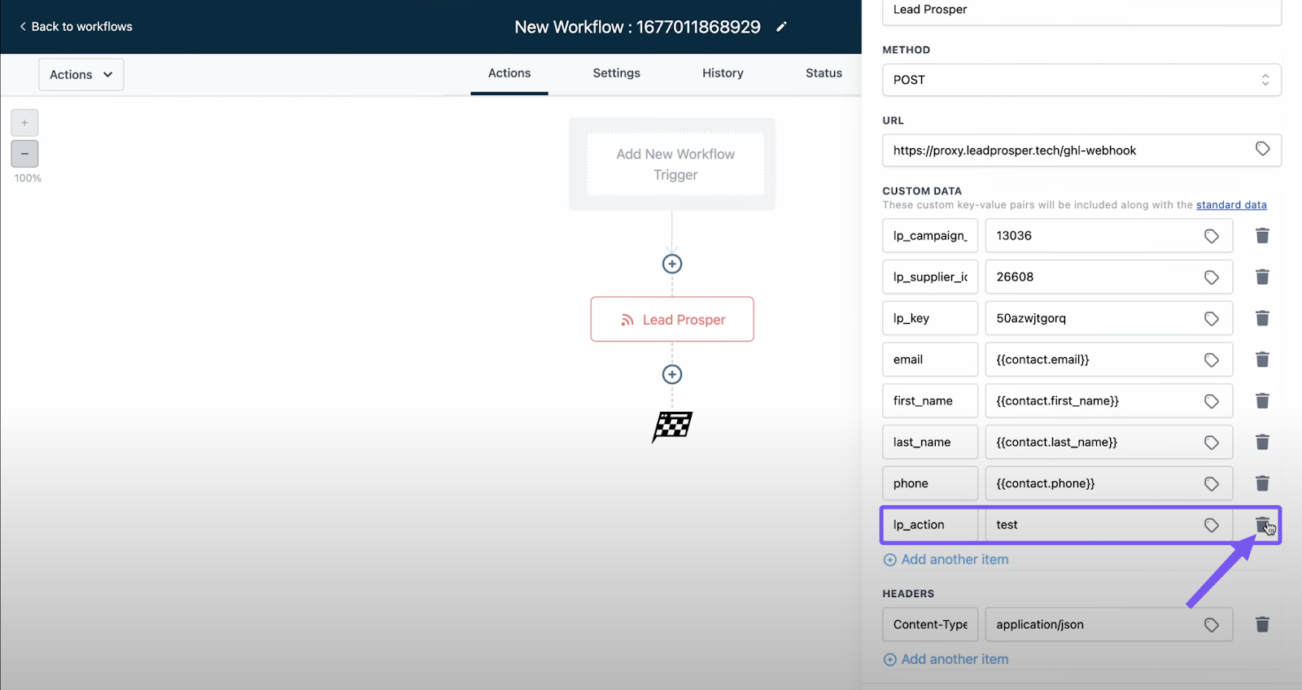Switch to the Actions tab
The width and height of the screenshot is (1302, 690).
point(509,73)
